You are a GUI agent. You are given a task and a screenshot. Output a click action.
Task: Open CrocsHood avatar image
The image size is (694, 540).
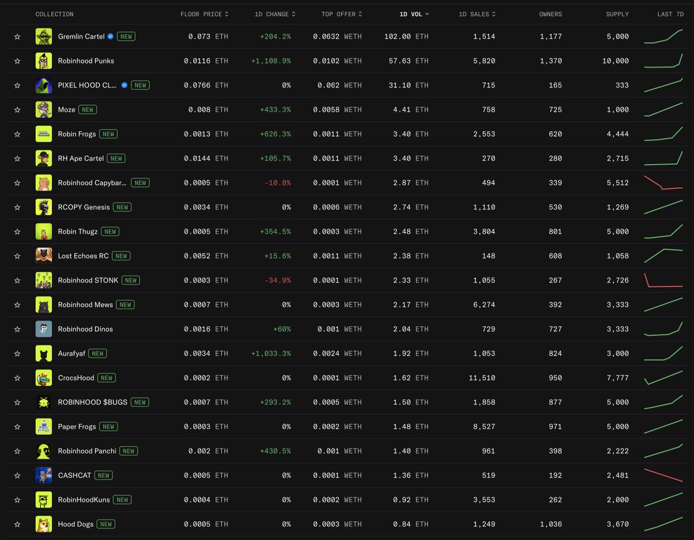point(43,378)
